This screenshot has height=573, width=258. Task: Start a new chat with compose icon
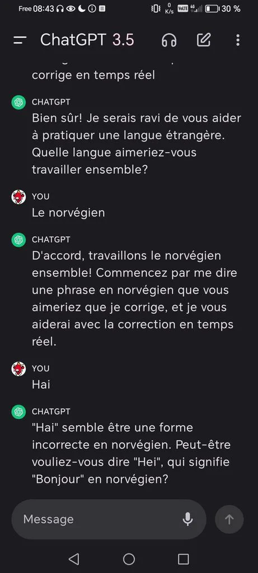(204, 40)
